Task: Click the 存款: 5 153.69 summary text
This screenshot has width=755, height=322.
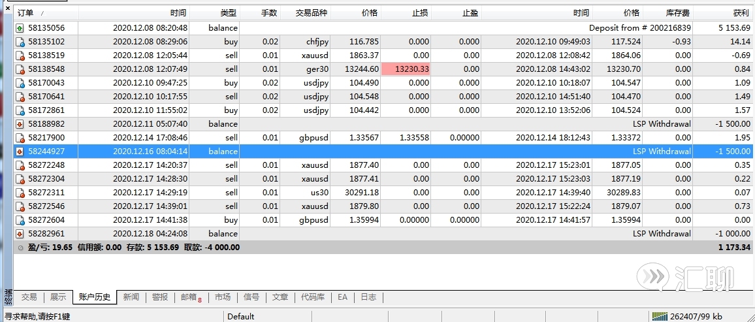Action: tap(153, 248)
